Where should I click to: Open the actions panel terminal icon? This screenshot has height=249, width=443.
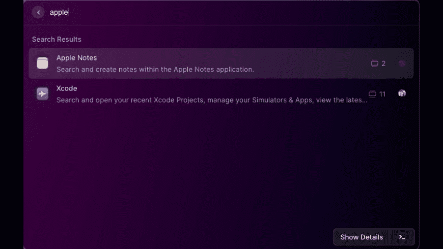402,237
